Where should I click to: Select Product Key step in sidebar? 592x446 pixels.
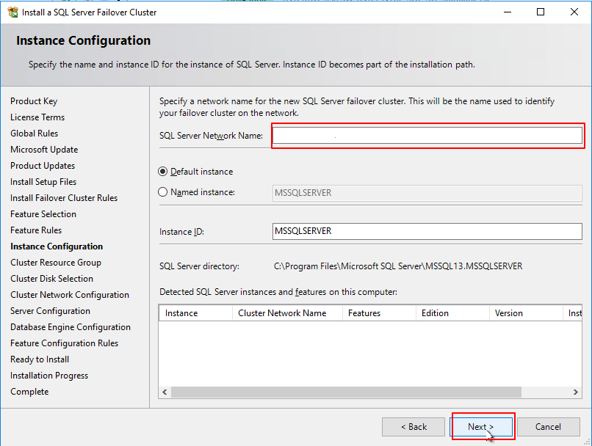(34, 101)
